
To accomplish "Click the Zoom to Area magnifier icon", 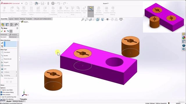I will pos(87,19).
